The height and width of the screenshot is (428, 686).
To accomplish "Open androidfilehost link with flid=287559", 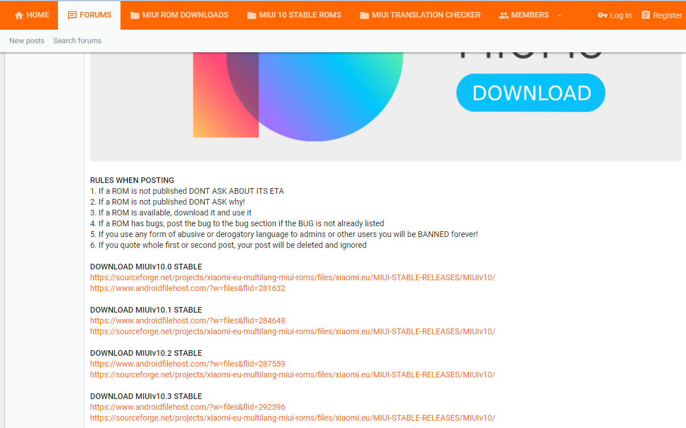I will [188, 364].
